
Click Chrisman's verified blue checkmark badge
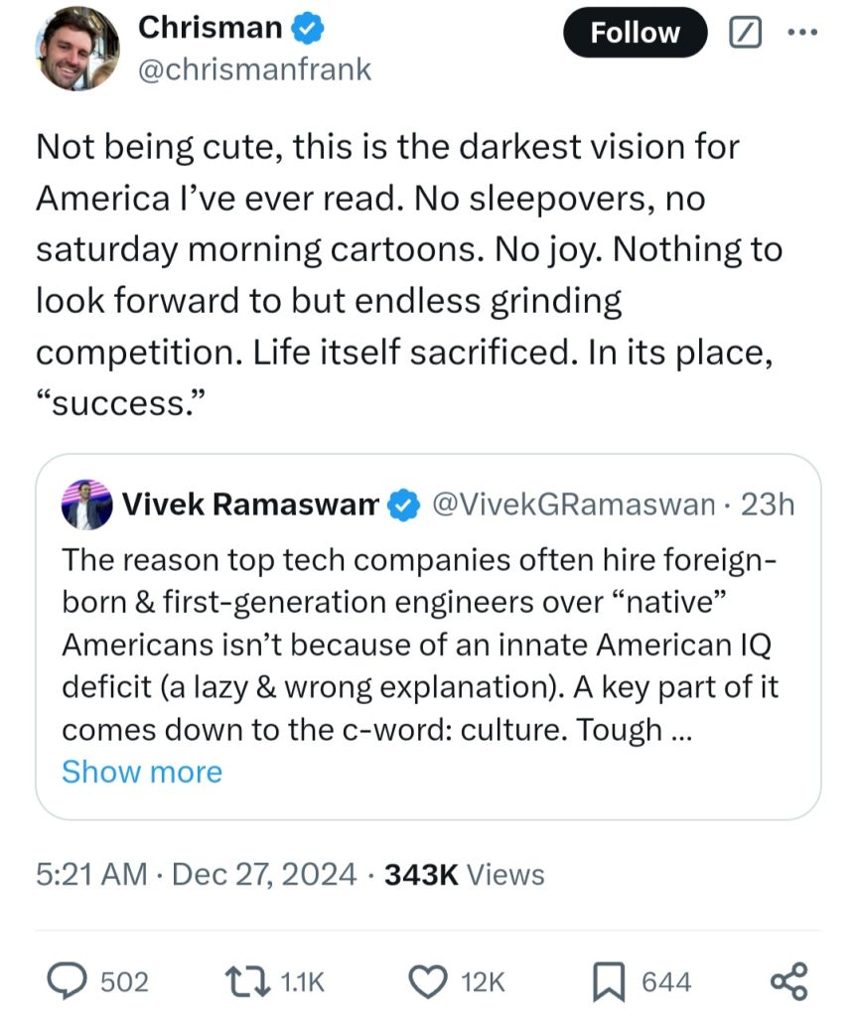310,29
